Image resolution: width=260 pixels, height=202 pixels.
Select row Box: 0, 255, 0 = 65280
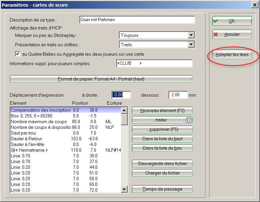66,116
